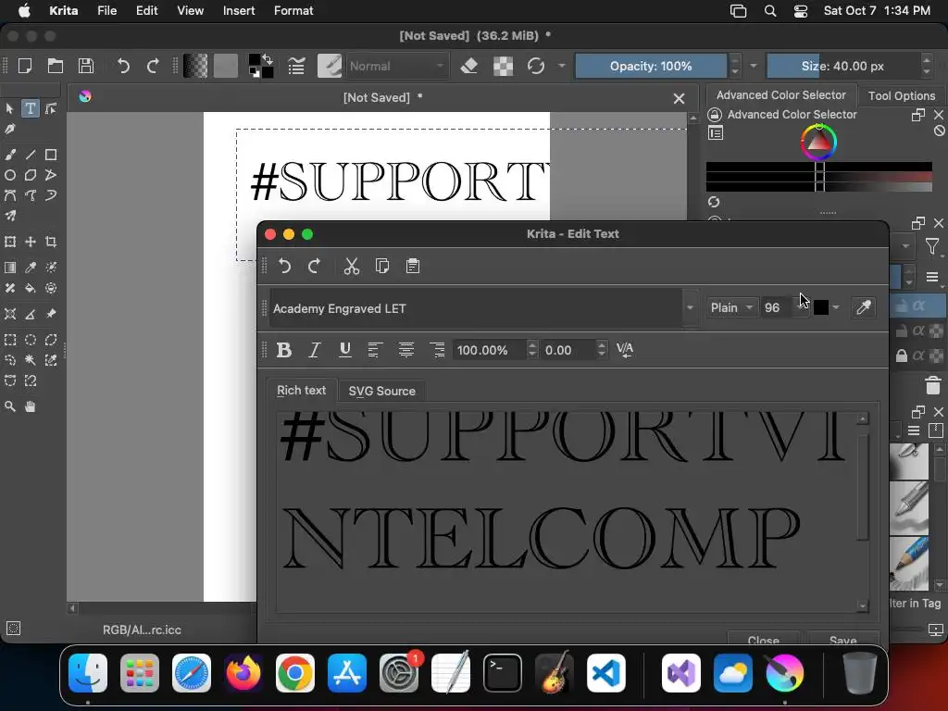Toggle bold formatting
Screen dimensions: 948x711
pos(283,349)
